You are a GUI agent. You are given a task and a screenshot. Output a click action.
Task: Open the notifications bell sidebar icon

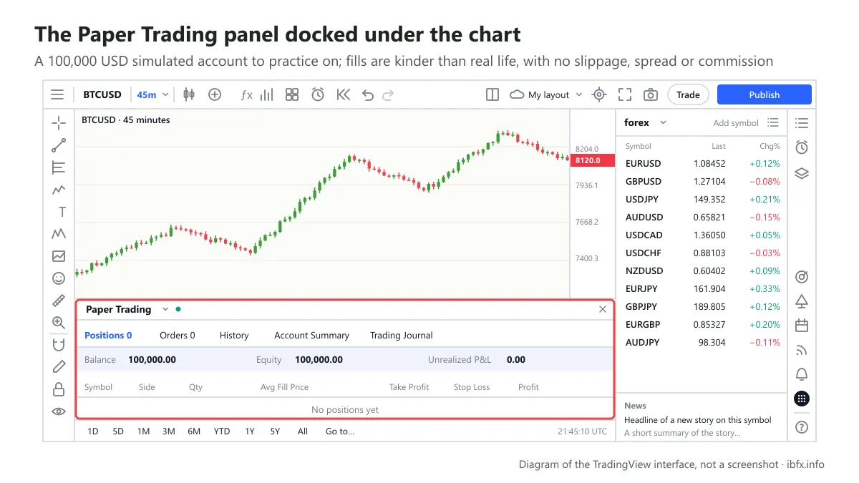point(802,374)
